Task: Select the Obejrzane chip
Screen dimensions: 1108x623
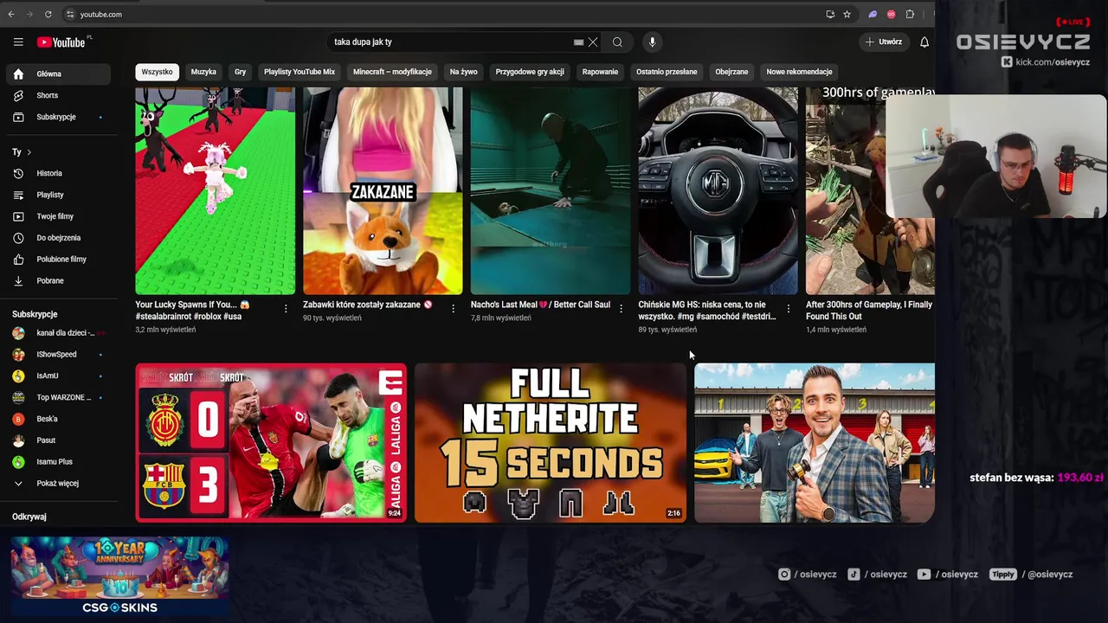Action: click(x=731, y=72)
